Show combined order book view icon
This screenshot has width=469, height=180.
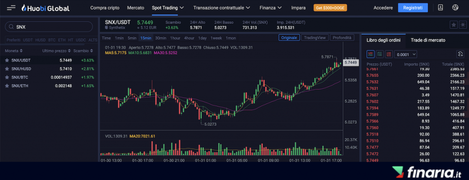point(371,54)
